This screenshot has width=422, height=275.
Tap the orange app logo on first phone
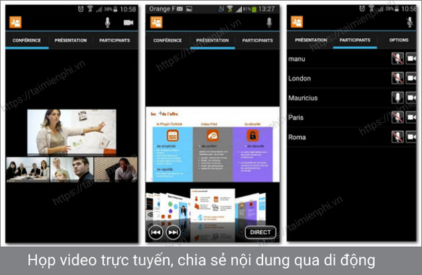pyautogui.click(x=15, y=22)
